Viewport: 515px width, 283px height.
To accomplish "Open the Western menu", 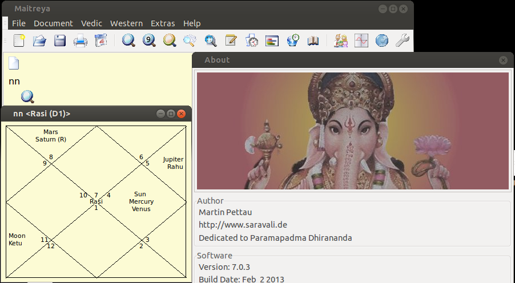I will (126, 23).
